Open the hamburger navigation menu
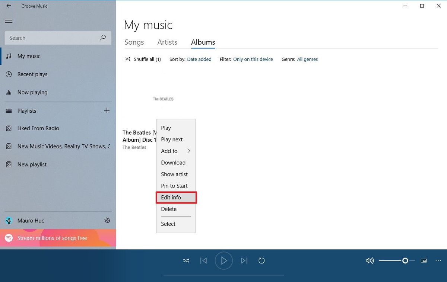Screen dimensions: 447x282 click(x=9, y=21)
